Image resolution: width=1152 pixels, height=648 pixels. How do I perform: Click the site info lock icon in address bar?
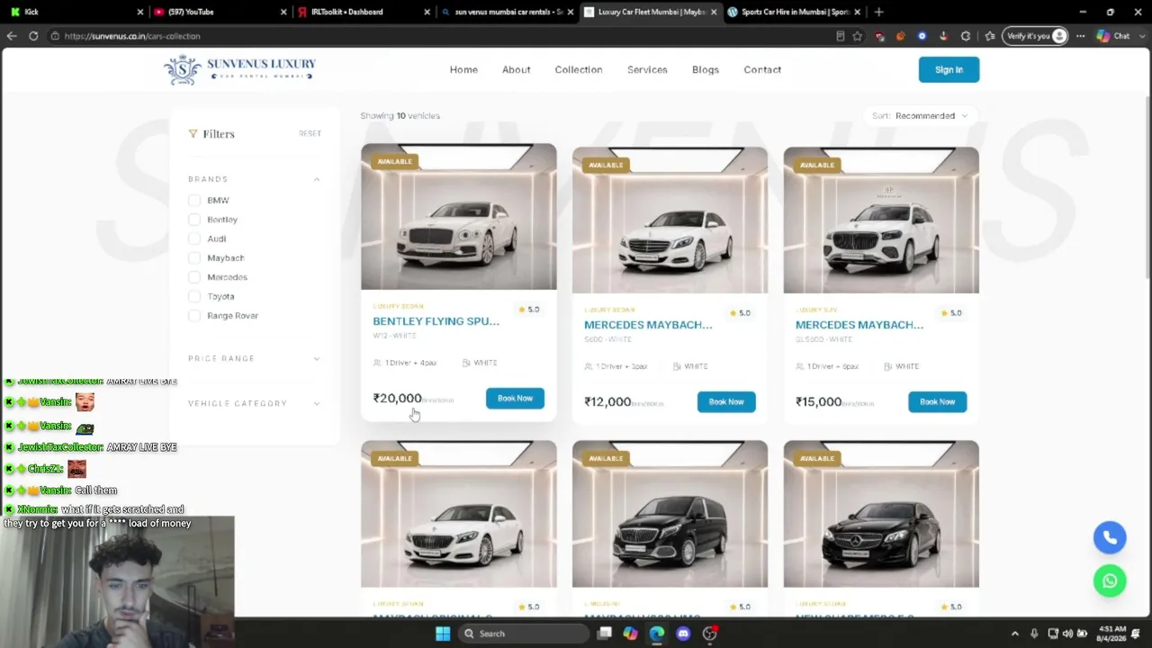click(x=55, y=36)
